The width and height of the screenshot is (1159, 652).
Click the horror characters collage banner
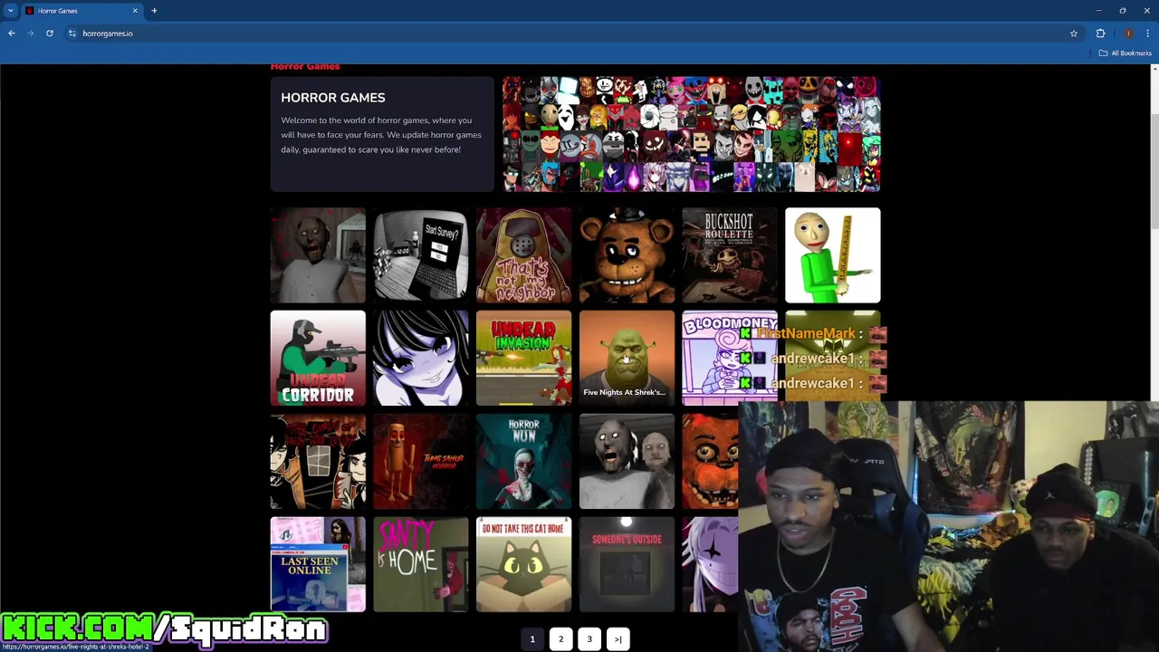(x=692, y=134)
